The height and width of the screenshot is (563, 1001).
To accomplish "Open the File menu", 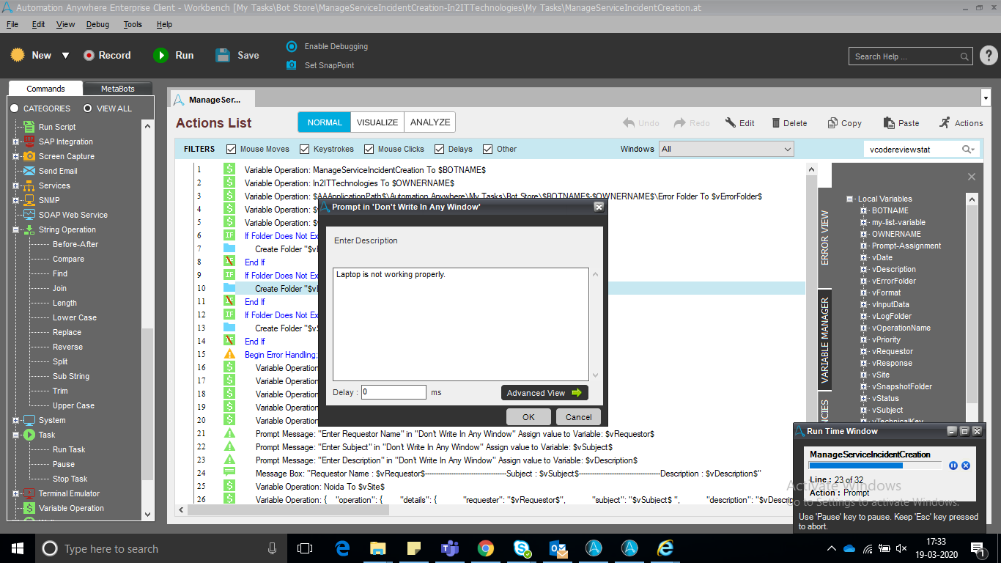I will point(12,24).
